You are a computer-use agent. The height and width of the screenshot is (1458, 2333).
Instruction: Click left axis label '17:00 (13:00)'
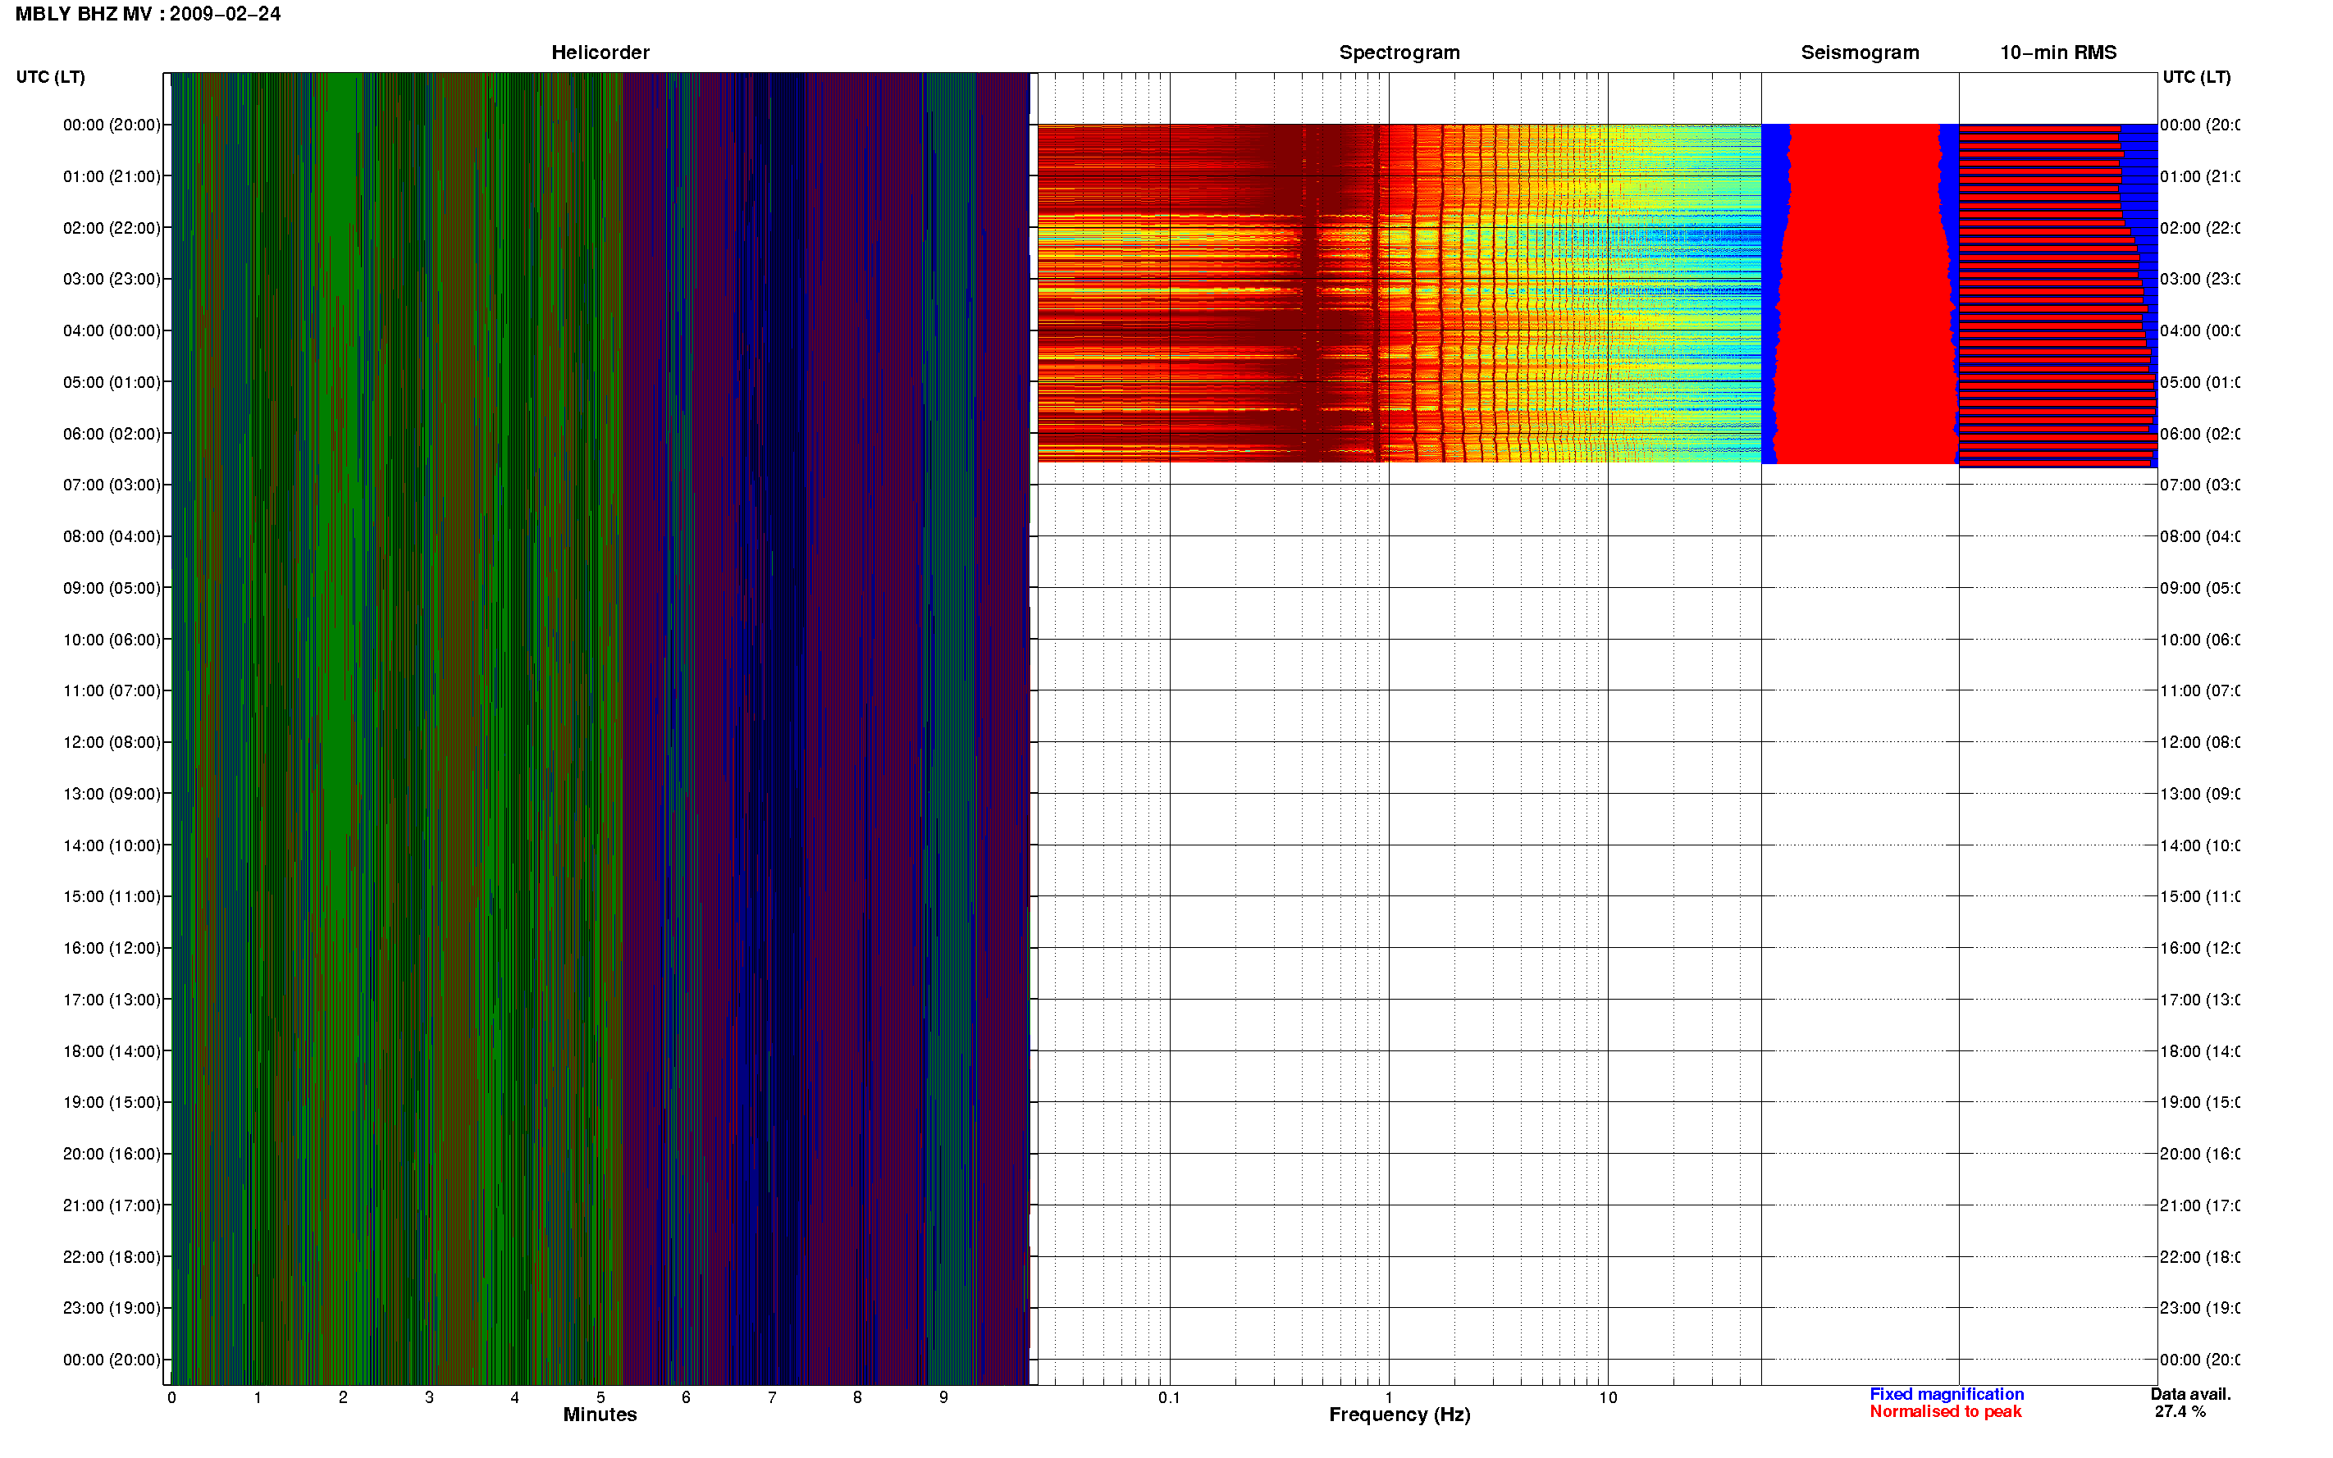(x=112, y=999)
